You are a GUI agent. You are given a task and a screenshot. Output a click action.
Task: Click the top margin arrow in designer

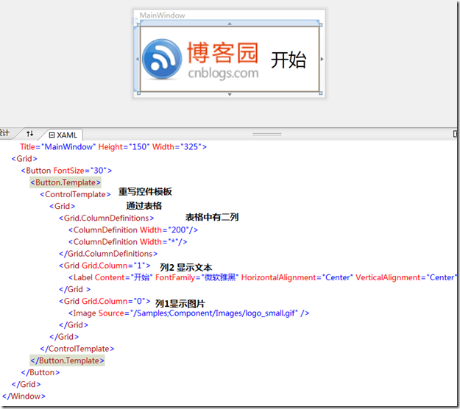[230, 24]
